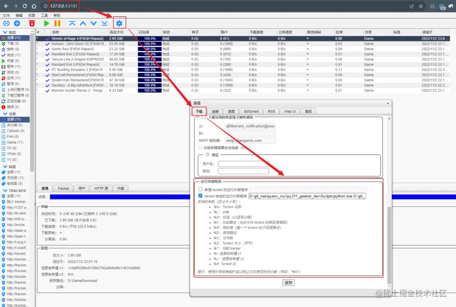
Task: Click the pause torrent icon
Action: pos(57,24)
